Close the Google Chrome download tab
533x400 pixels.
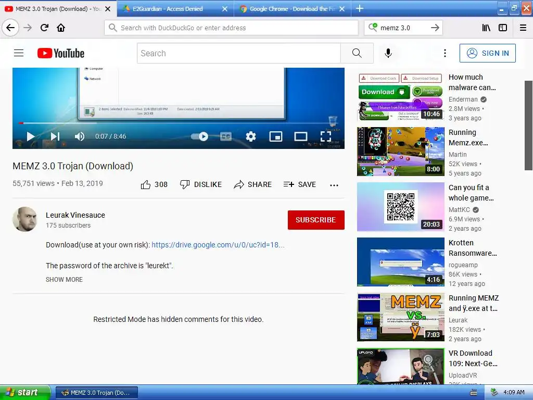342,9
